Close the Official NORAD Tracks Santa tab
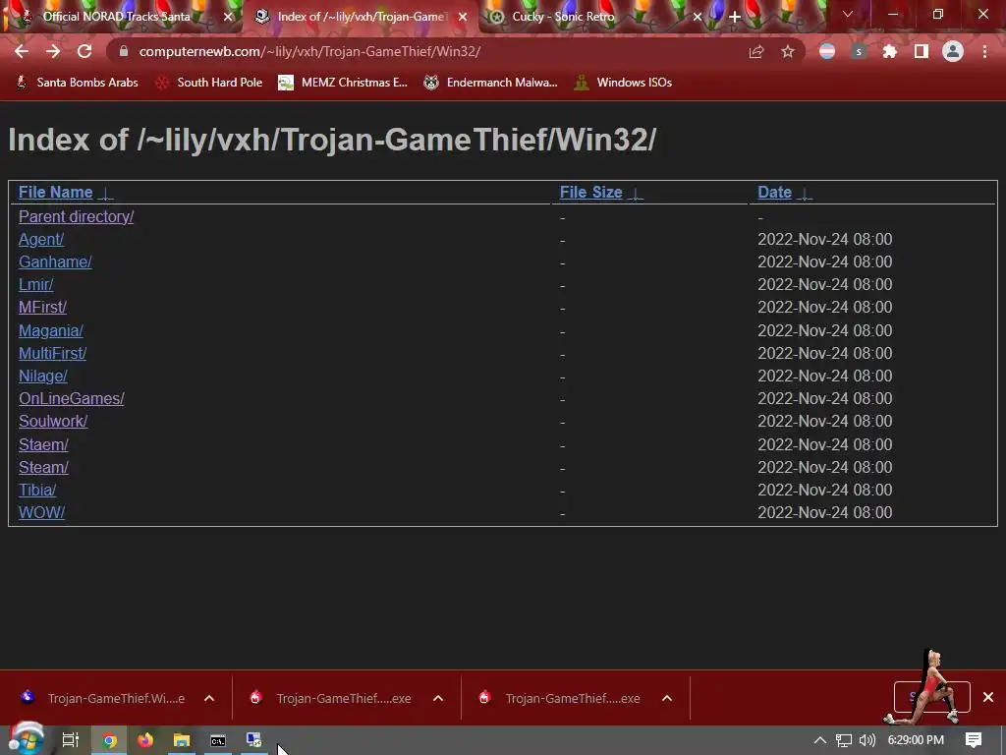Image resolution: width=1006 pixels, height=755 pixels. [x=228, y=17]
